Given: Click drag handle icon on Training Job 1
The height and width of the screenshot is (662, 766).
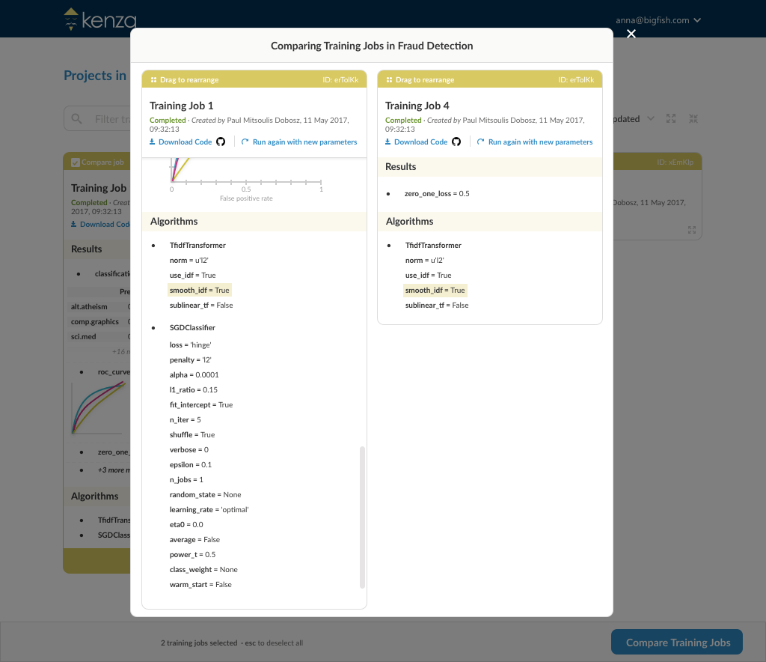Looking at the screenshot, I should [153, 80].
